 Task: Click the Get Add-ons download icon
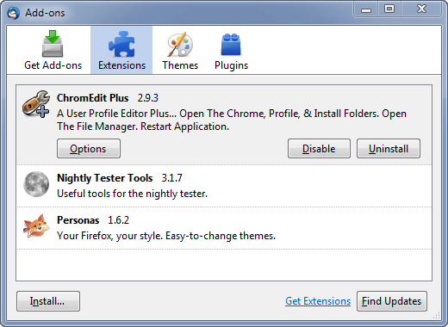click(x=53, y=44)
